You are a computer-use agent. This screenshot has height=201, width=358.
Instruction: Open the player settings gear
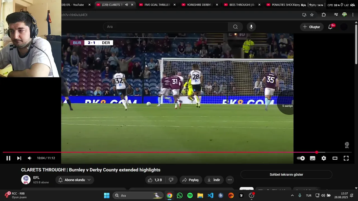point(324,158)
